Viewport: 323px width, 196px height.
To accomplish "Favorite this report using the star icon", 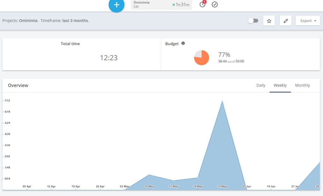I will [x=269, y=20].
